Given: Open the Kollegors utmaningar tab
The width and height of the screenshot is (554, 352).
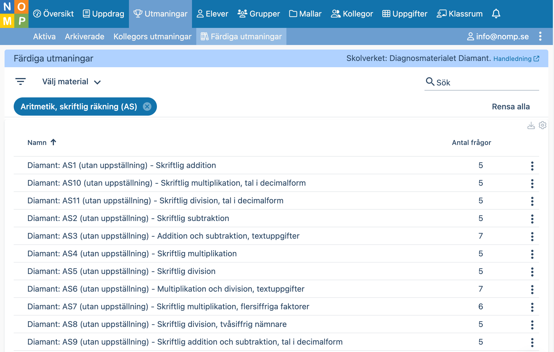Looking at the screenshot, I should 152,36.
